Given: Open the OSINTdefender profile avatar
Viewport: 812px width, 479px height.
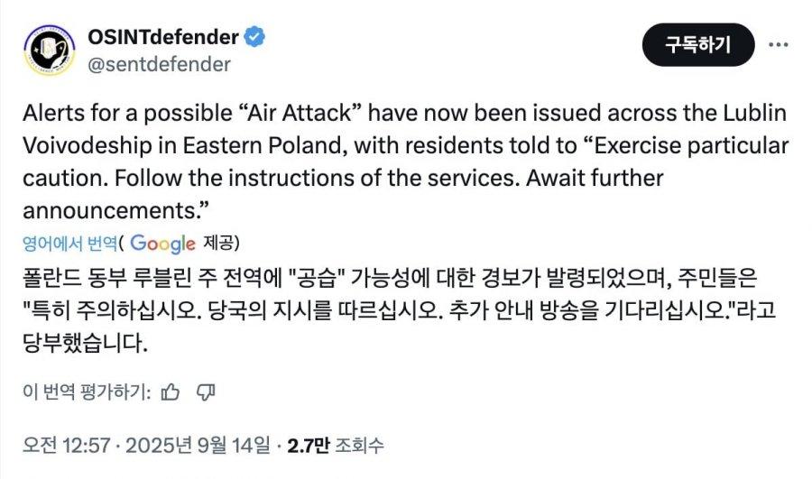Looking at the screenshot, I should pyautogui.click(x=49, y=51).
